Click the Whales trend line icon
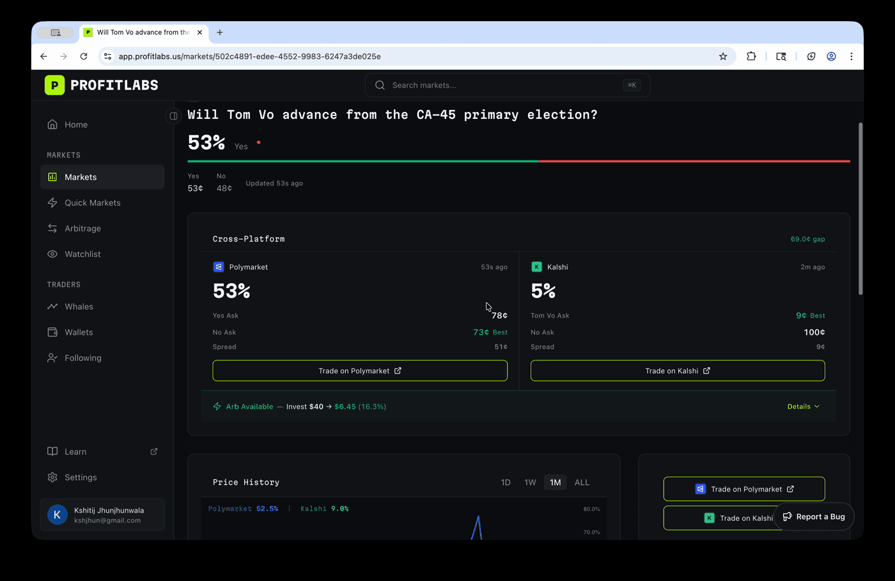Viewport: 895px width, 581px height. [x=52, y=307]
